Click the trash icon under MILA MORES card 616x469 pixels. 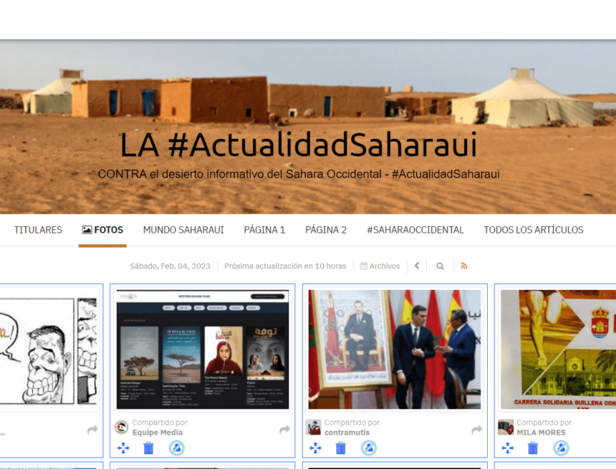click(x=532, y=448)
